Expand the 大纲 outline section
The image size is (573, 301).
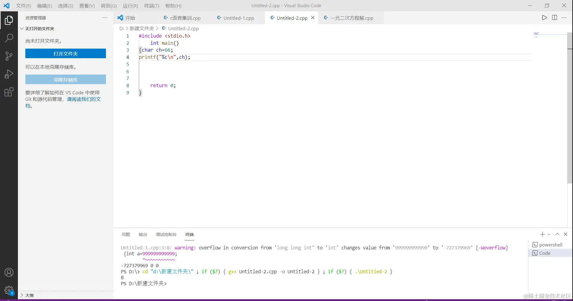point(29,295)
